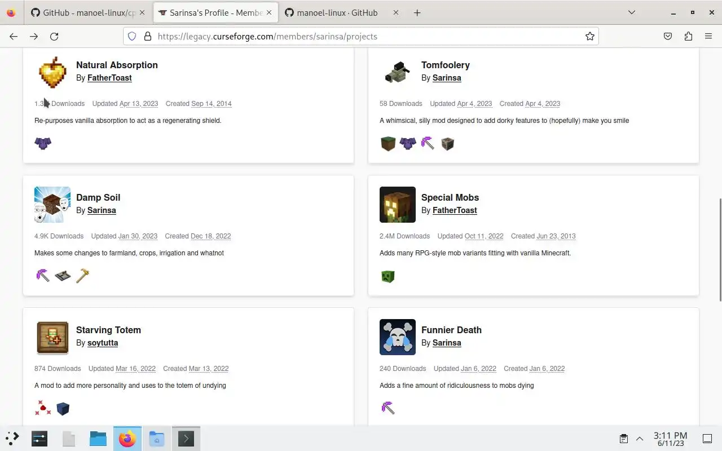Click the green creeper icon under Special Mobs
The height and width of the screenshot is (451, 722).
388,276
